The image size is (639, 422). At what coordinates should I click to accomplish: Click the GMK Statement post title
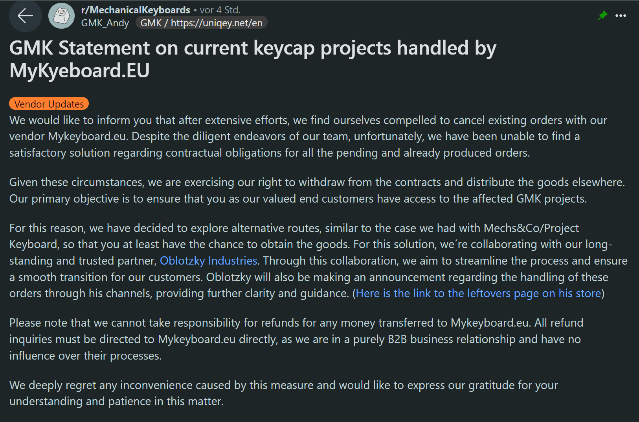tap(253, 59)
